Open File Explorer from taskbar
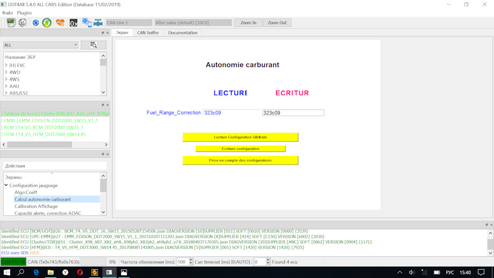The image size is (494, 278). 50,272
